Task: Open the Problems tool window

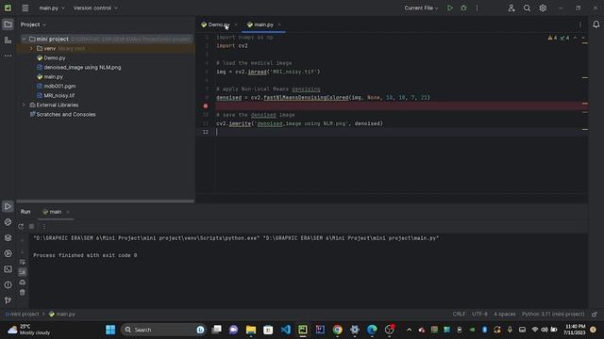Action: (x=8, y=284)
